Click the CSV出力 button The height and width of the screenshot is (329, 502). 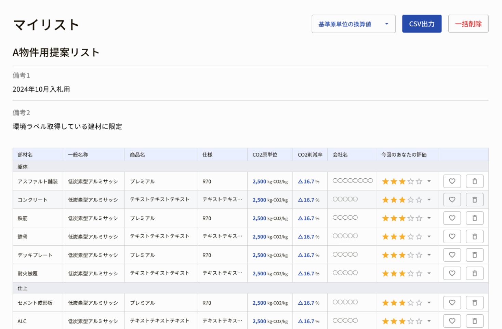pyautogui.click(x=422, y=24)
